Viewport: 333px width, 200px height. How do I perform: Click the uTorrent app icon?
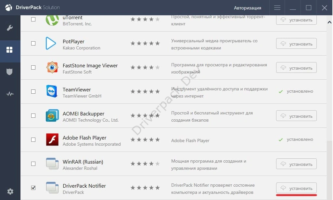(52, 20)
